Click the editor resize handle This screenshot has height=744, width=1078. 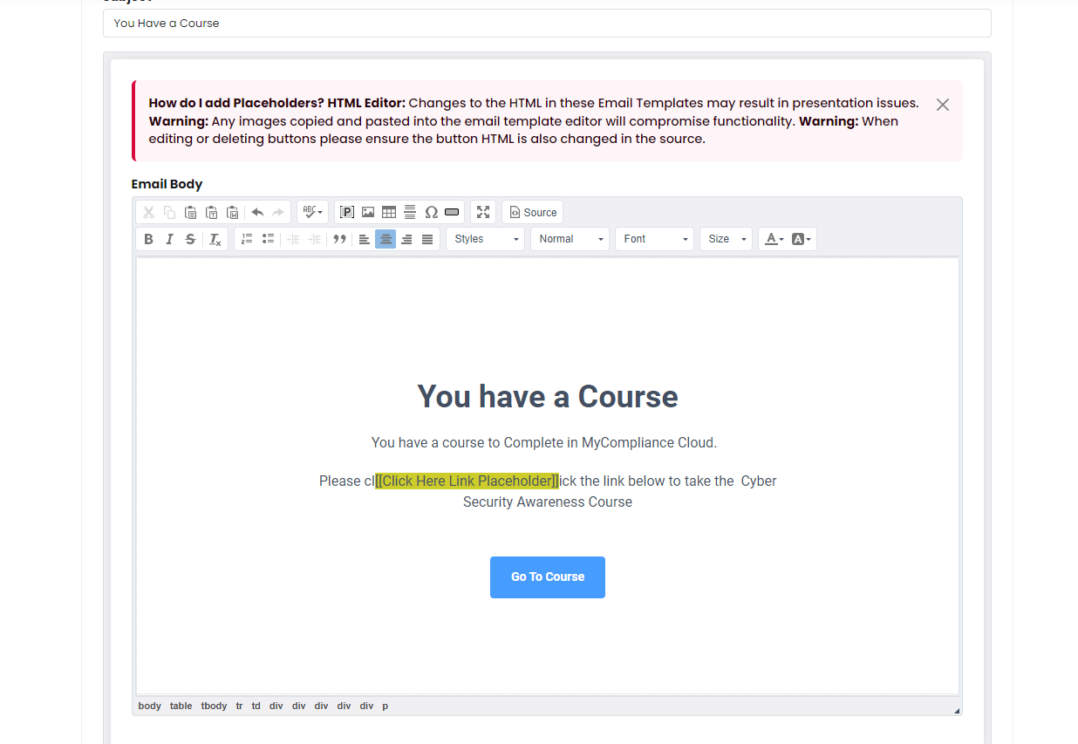(x=957, y=711)
